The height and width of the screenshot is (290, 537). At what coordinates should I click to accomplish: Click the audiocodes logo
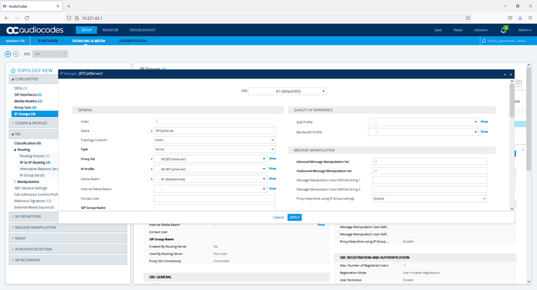click(x=35, y=30)
